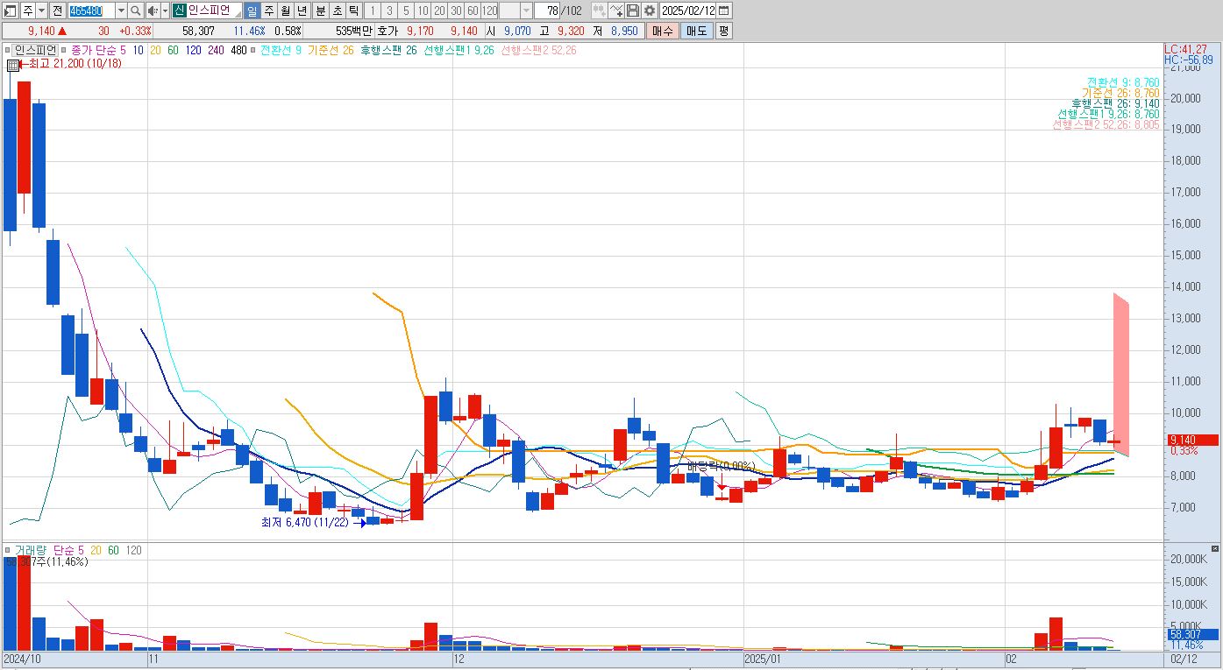Open the calendar date picker icon

[x=724, y=11]
